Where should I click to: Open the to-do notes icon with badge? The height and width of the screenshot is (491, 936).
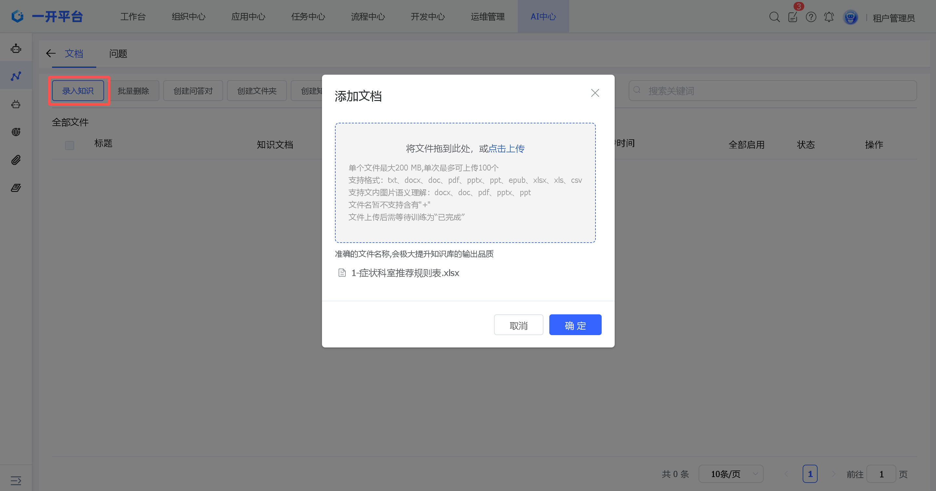pos(793,17)
